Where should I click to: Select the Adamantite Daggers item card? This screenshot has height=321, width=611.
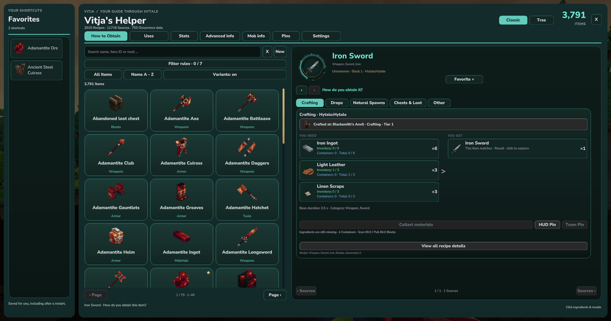247,155
